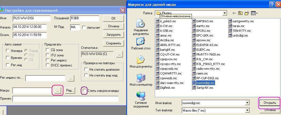Enable the Автосчет checkbox
This screenshot has height=115, width=281.
(84, 28)
